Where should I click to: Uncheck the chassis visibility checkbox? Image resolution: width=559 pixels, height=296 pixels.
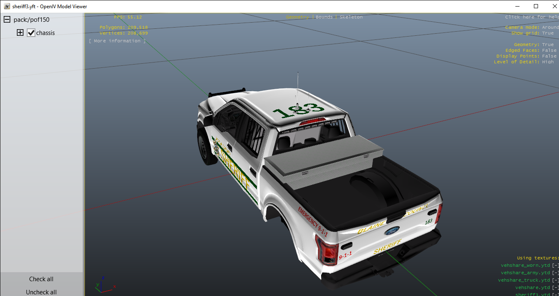click(x=31, y=33)
